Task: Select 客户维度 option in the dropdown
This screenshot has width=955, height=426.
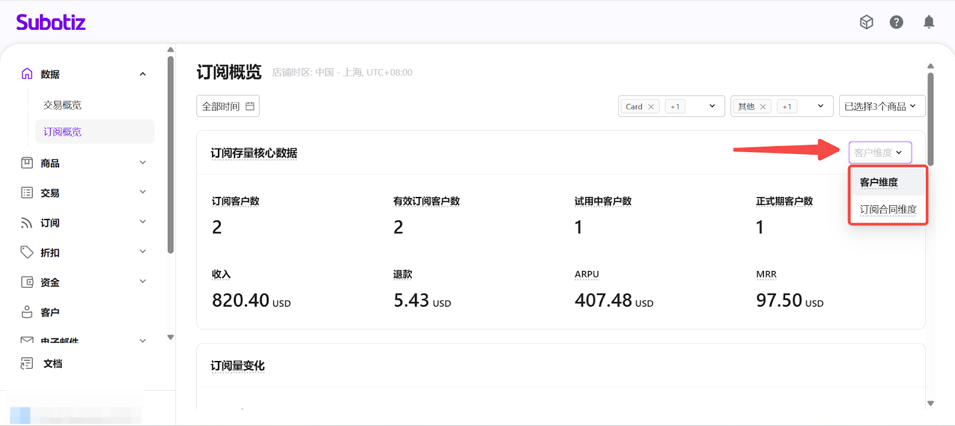Action: (879, 182)
